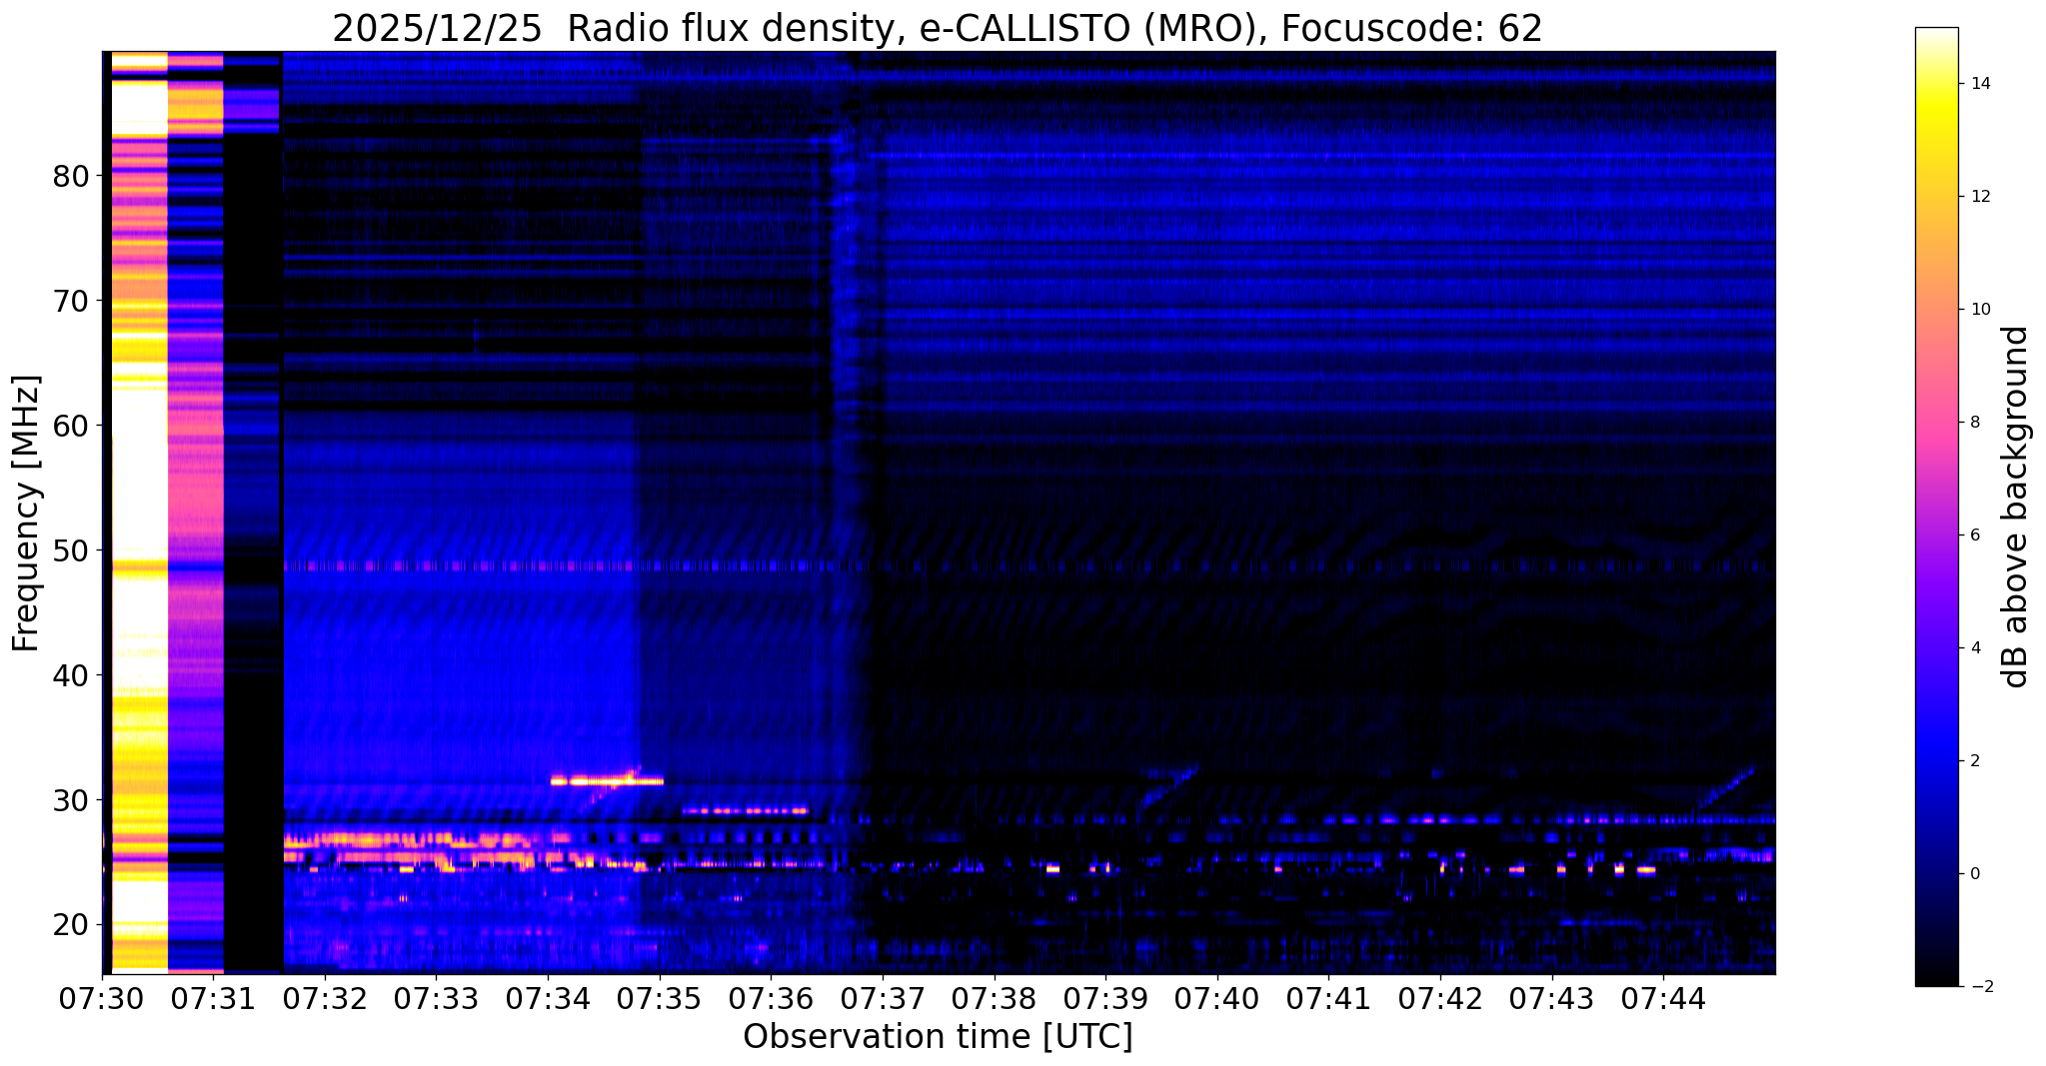2046x1066 pixels.
Task: Select the 07:39 time tick label
Action: click(1105, 998)
